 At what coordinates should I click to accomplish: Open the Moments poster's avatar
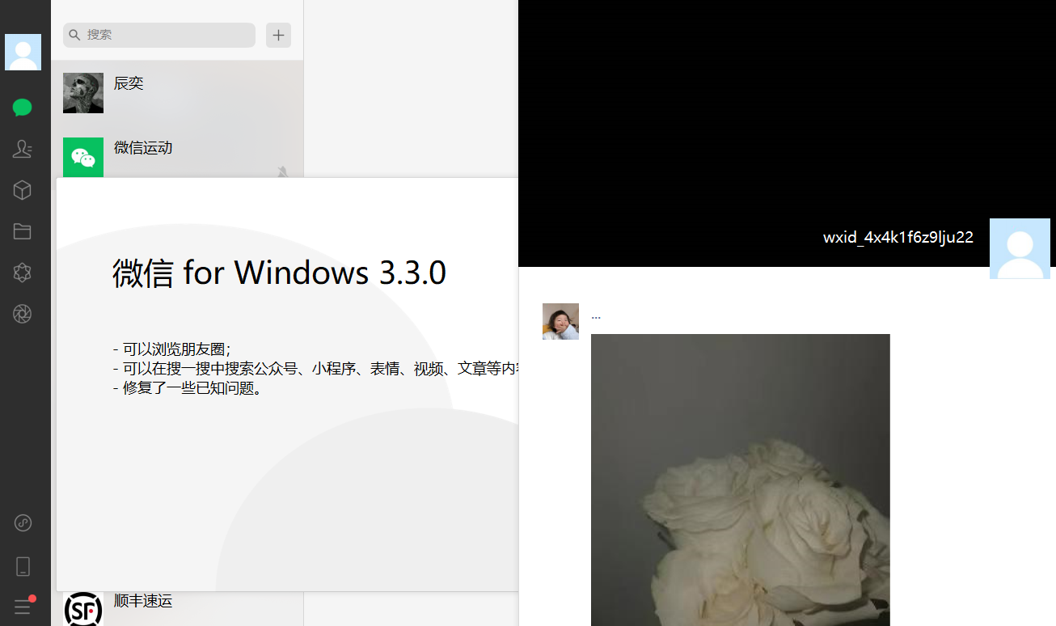click(560, 321)
